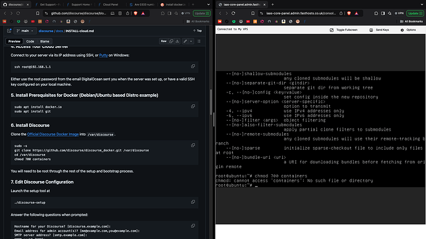Open the Putty link
The image size is (426, 239).
103,55
